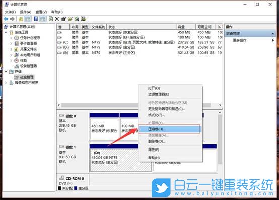This screenshot has height=200, width=279.
Task: Click the CD-ROM 0 drive icon
Action: (61, 177)
